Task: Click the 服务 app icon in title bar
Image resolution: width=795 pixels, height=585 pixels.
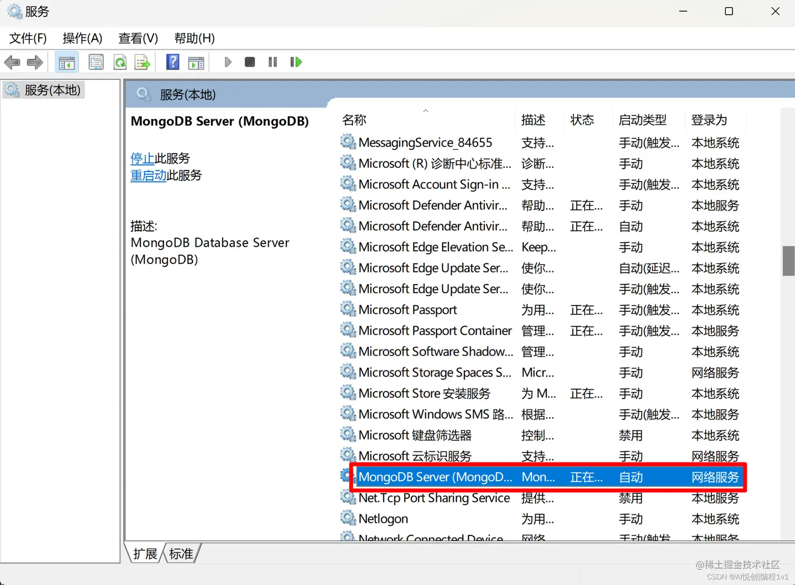Action: pyautogui.click(x=15, y=12)
